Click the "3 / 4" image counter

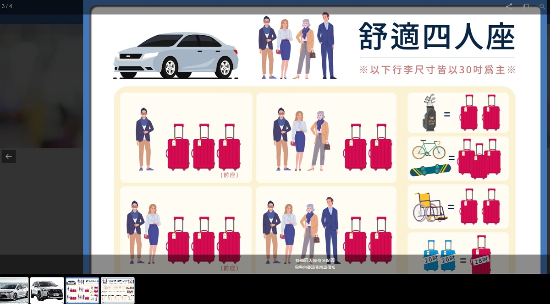[7, 6]
